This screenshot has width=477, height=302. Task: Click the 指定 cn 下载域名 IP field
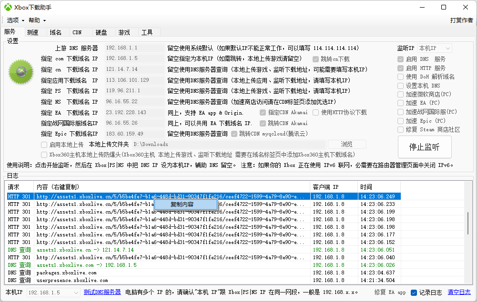(x=135, y=69)
